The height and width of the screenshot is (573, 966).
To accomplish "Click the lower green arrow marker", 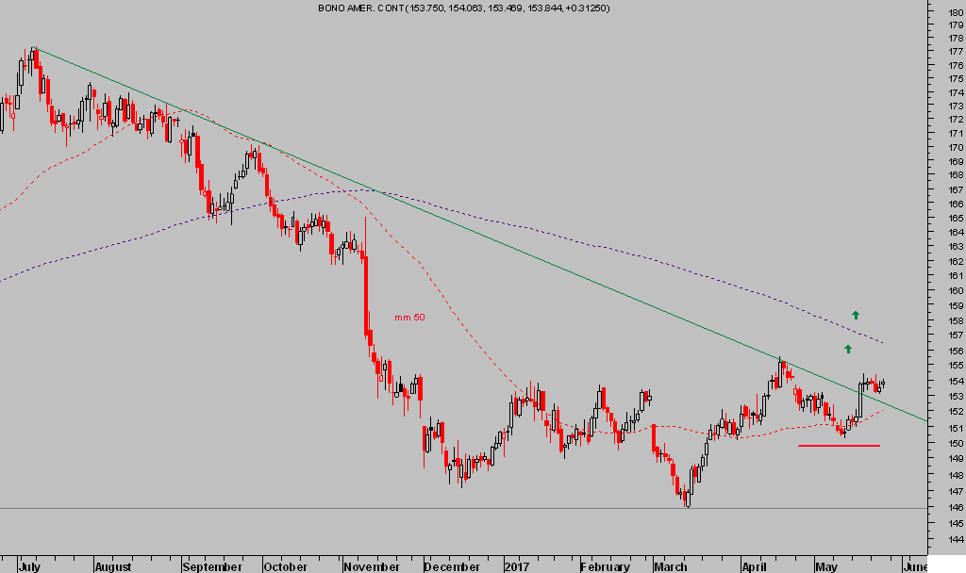I will [847, 350].
